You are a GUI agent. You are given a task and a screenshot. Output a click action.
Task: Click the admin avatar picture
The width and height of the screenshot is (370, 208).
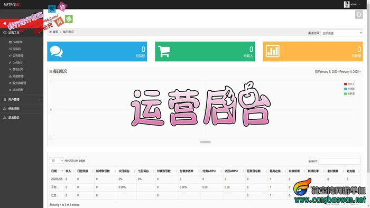pos(346,4)
